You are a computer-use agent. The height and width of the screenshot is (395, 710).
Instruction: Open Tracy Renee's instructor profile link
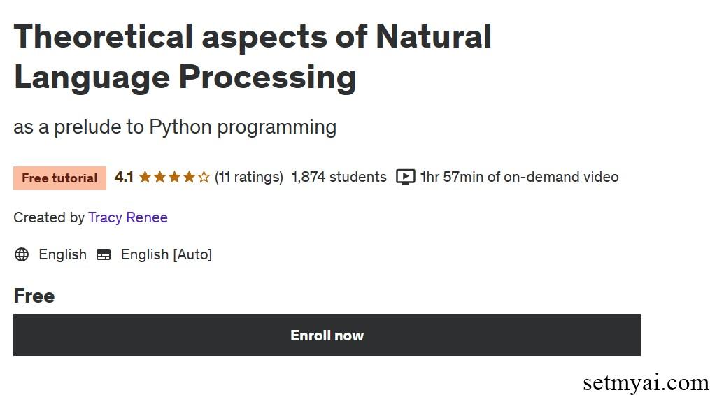click(x=127, y=217)
